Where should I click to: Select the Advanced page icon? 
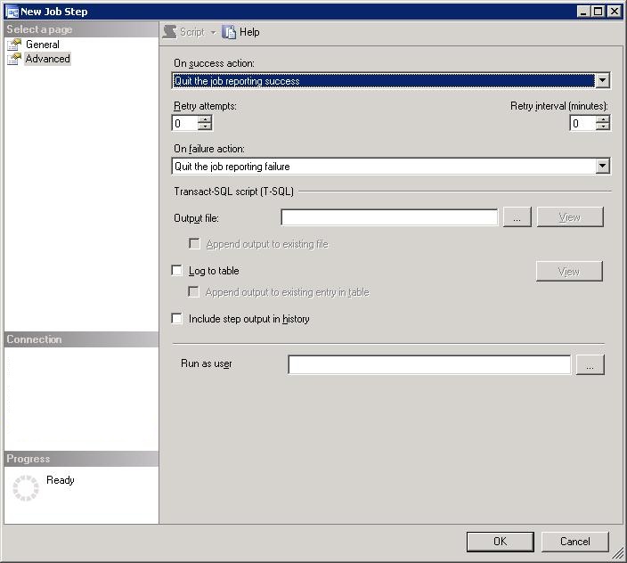[x=14, y=59]
